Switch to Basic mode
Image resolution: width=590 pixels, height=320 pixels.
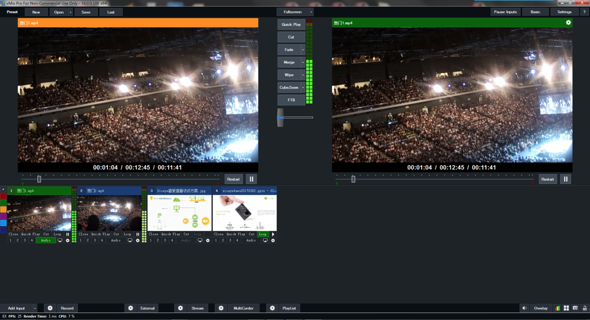tap(535, 12)
